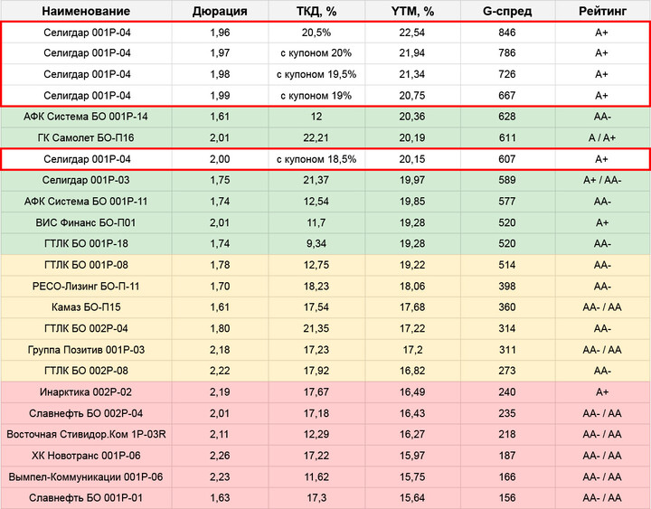The image size is (651, 509).
Task: Select Вымпел-Коммуникации 001Р-06 name cell
Action: point(86,477)
